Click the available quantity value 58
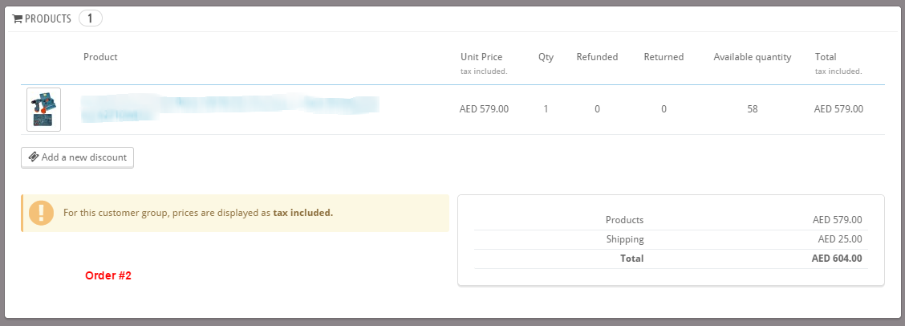The height and width of the screenshot is (326, 905). tap(752, 109)
